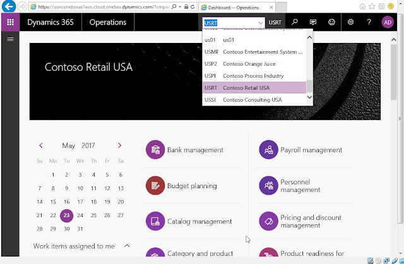Open the help question mark
The width and height of the screenshot is (404, 264).
pos(369,22)
